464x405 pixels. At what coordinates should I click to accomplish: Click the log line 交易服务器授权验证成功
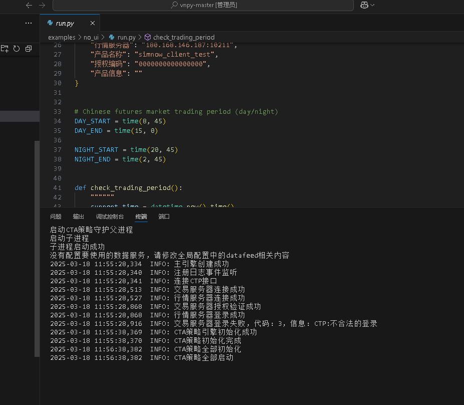point(155,307)
